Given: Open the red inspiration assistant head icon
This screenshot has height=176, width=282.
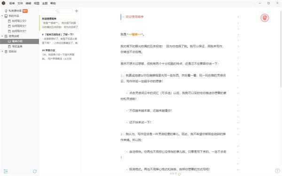Looking at the screenshot, I should pos(265,18).
